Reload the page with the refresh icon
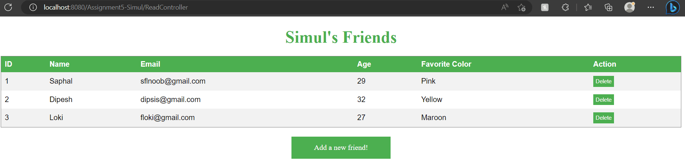 [x=8, y=7]
